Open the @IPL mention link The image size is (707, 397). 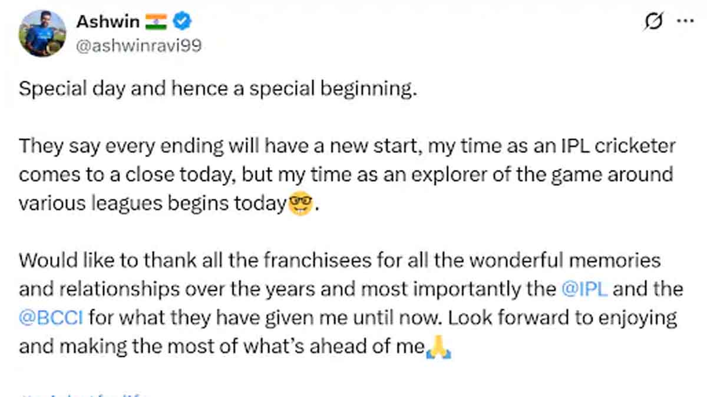585,289
